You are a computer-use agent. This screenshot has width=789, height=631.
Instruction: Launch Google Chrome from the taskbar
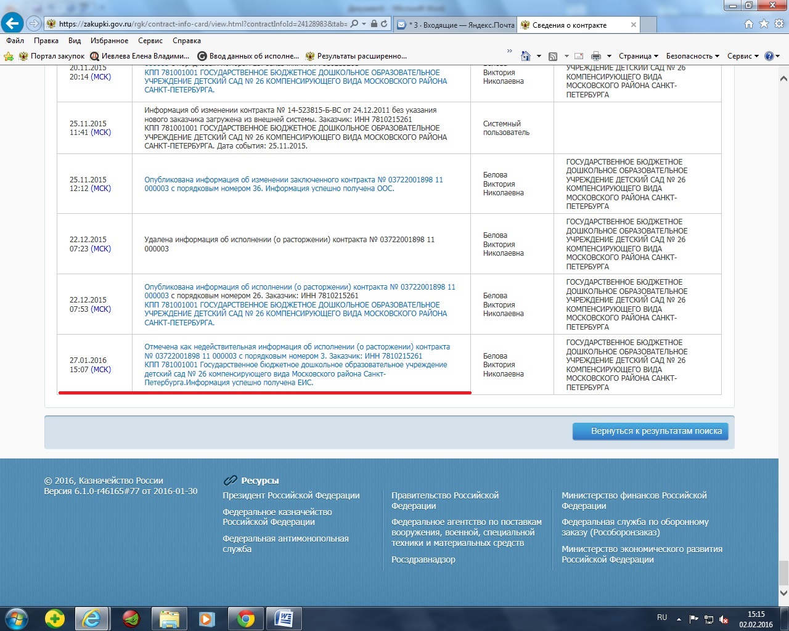pos(246,618)
